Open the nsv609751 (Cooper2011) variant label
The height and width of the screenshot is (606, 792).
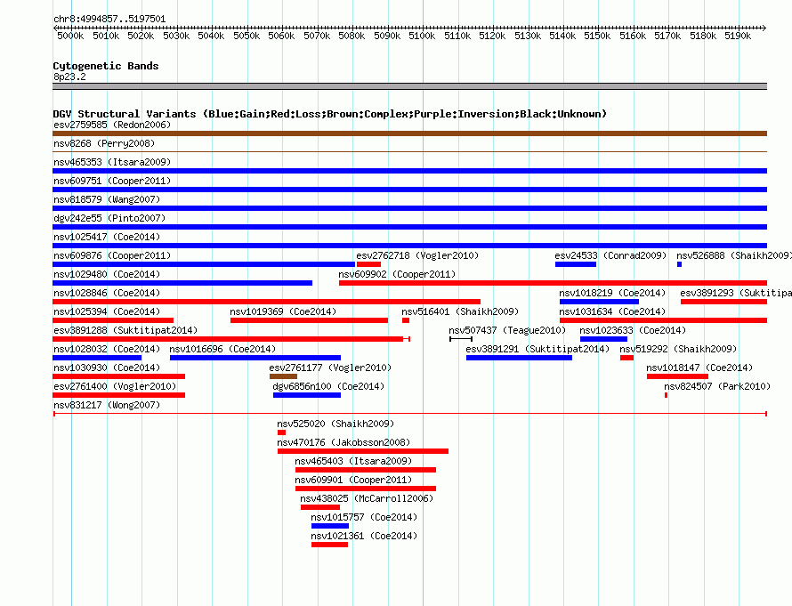(x=112, y=181)
